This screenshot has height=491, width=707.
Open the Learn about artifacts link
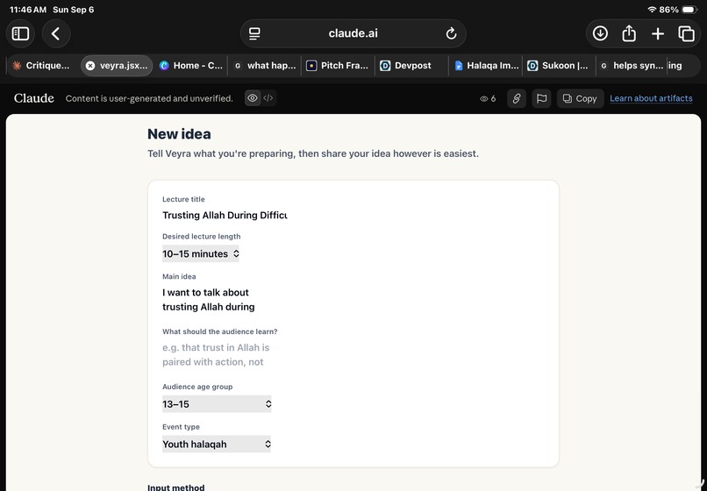click(x=651, y=98)
